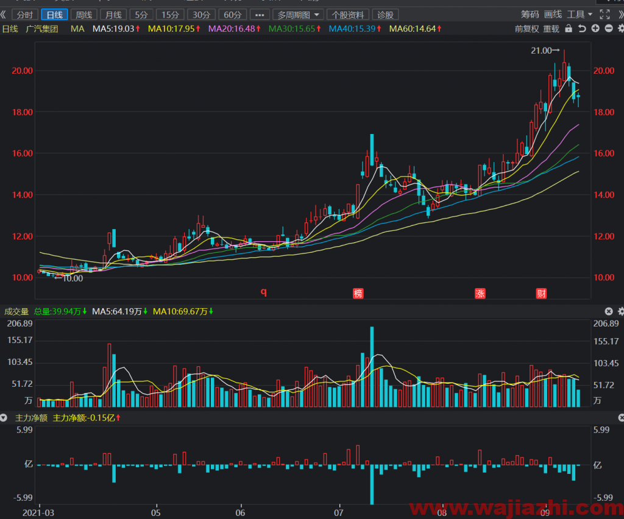Screen dimensions: 624x519
Task: Click volume MA5:64.19万 legend
Action: tap(119, 311)
